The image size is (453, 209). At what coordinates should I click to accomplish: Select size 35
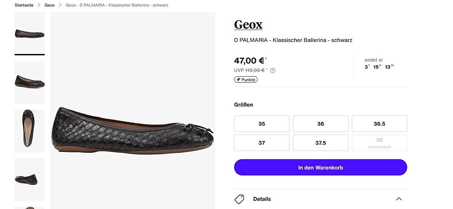[262, 124]
